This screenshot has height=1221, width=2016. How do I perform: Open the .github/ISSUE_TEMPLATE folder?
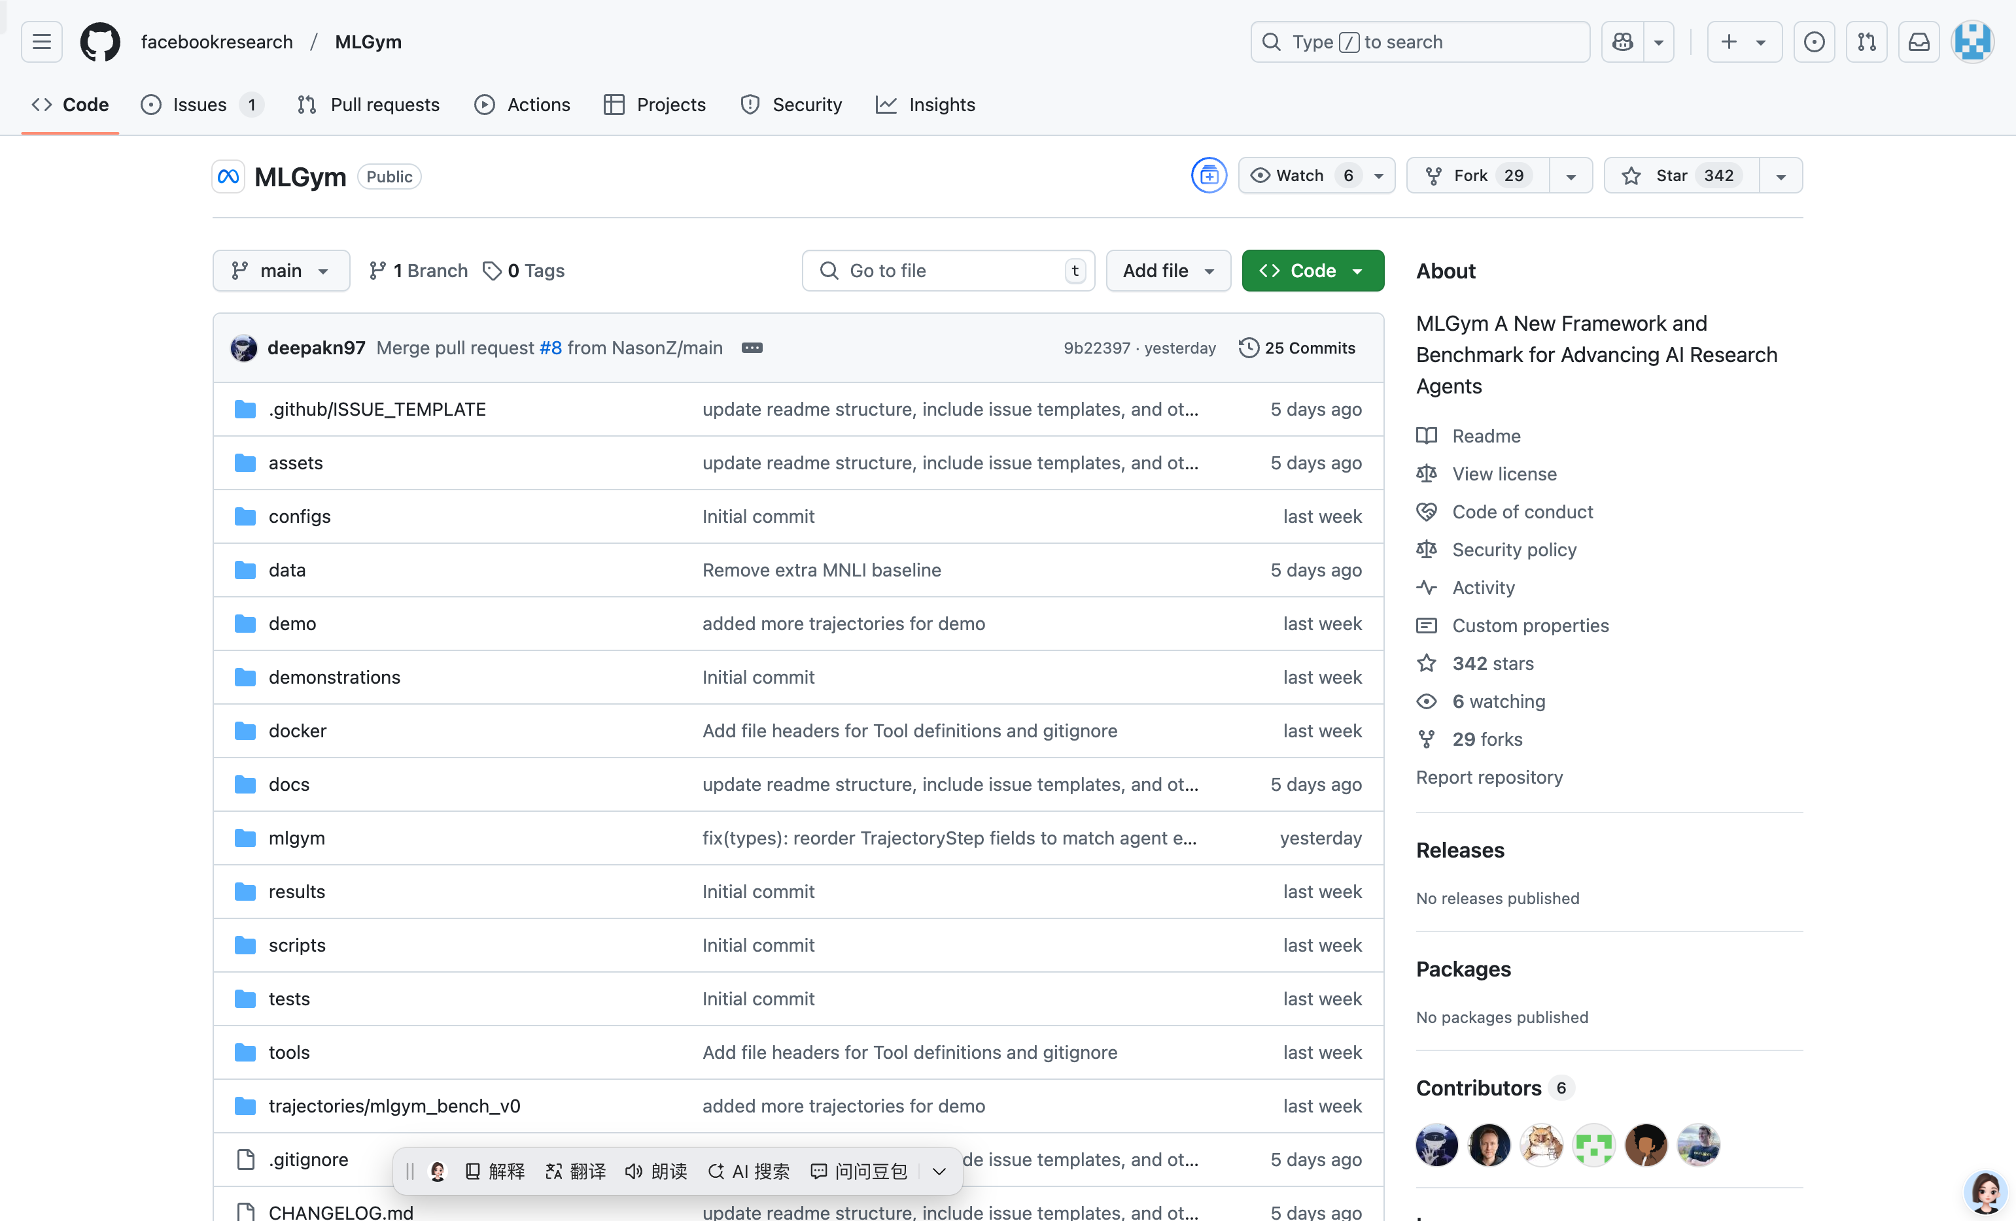pos(377,409)
